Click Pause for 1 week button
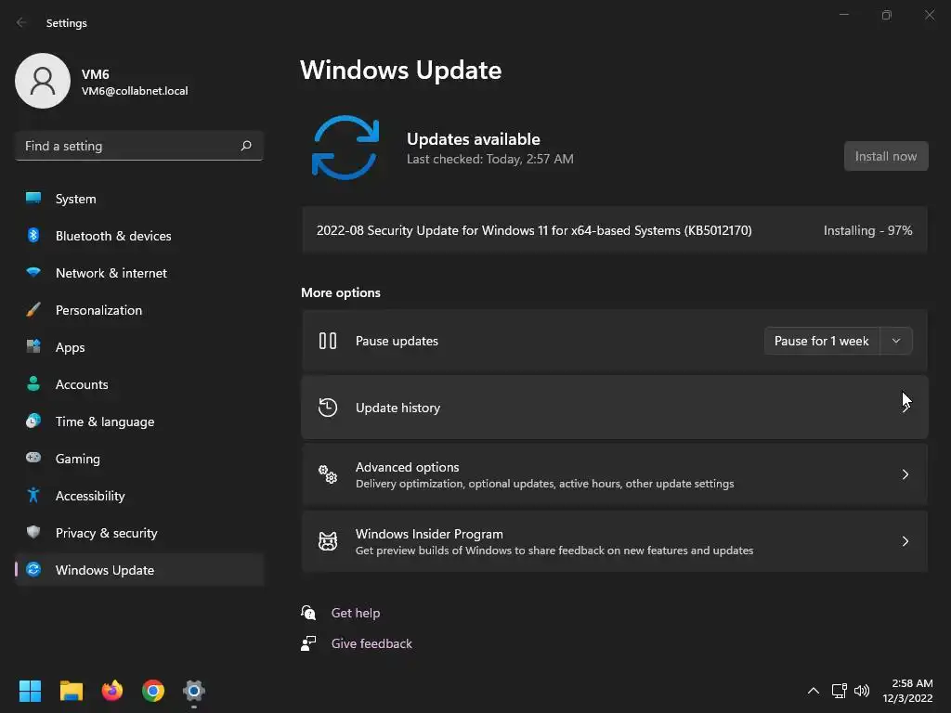Screen dimensions: 951x713 coord(822,341)
